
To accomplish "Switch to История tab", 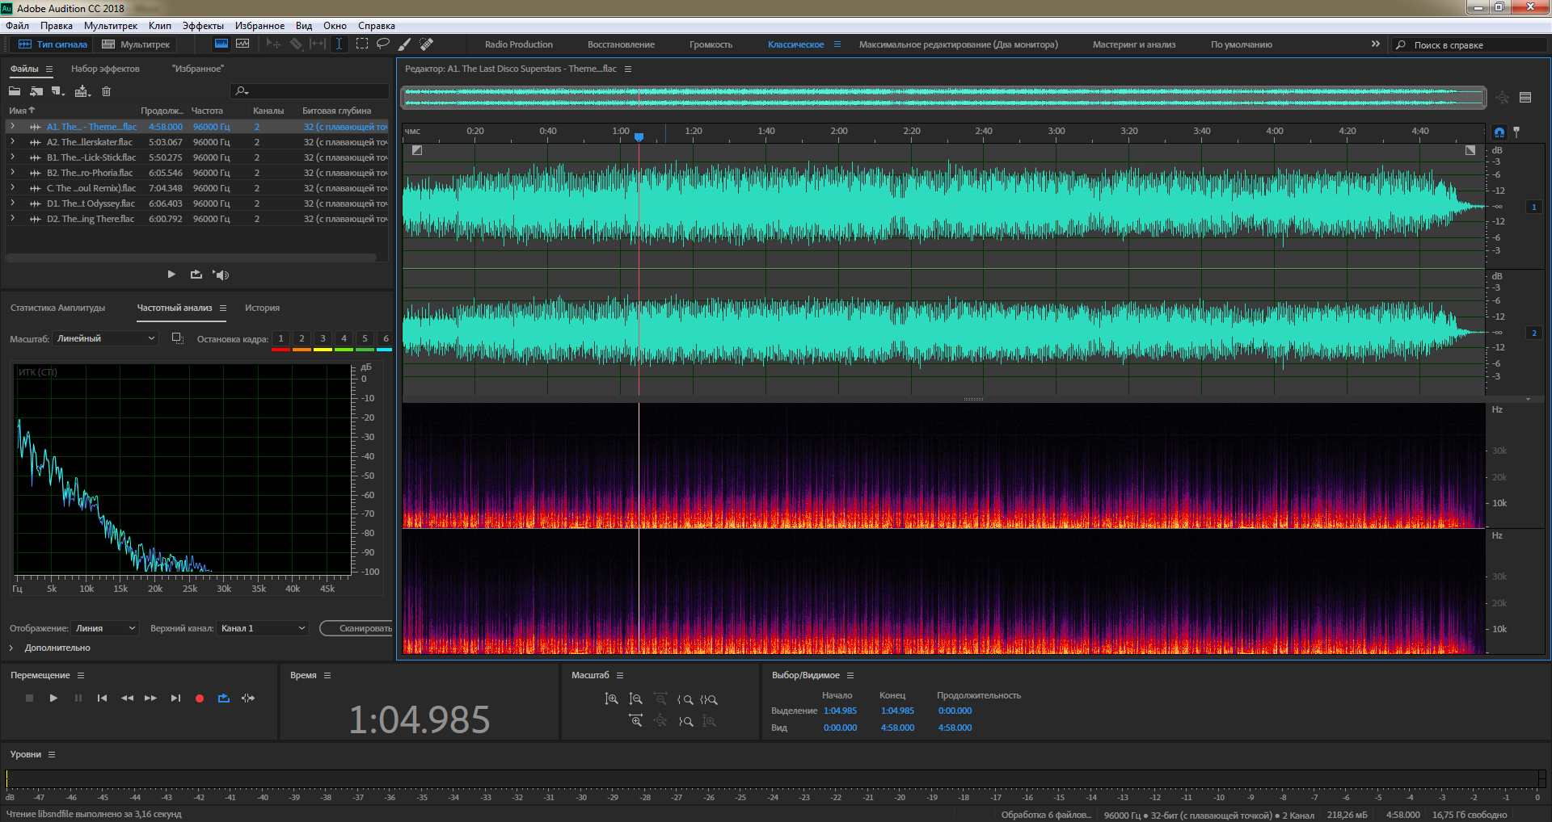I will click(262, 308).
